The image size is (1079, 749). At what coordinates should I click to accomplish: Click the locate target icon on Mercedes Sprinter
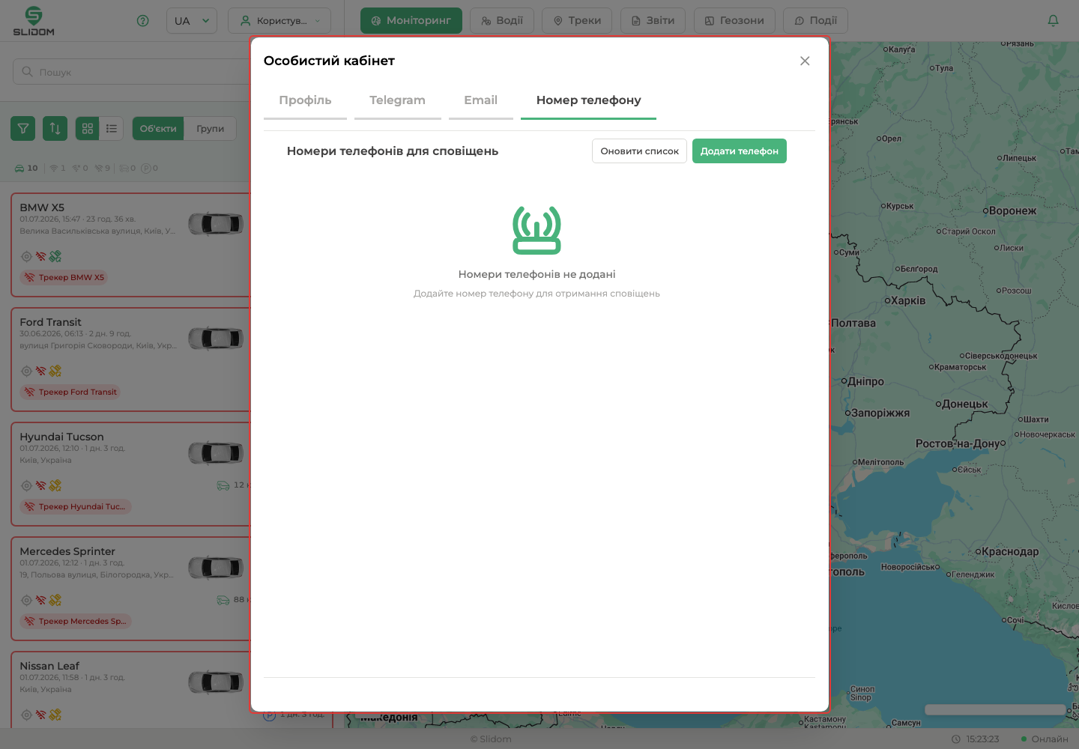(x=26, y=600)
